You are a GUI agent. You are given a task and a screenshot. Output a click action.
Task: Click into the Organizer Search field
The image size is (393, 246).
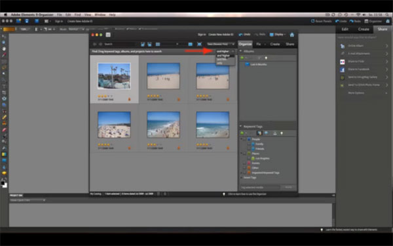(x=119, y=44)
